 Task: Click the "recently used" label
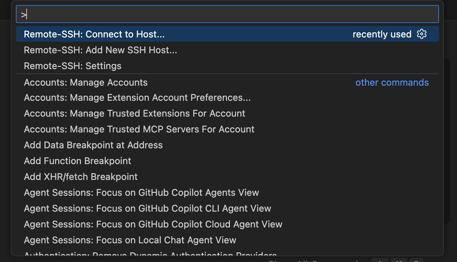pos(382,34)
